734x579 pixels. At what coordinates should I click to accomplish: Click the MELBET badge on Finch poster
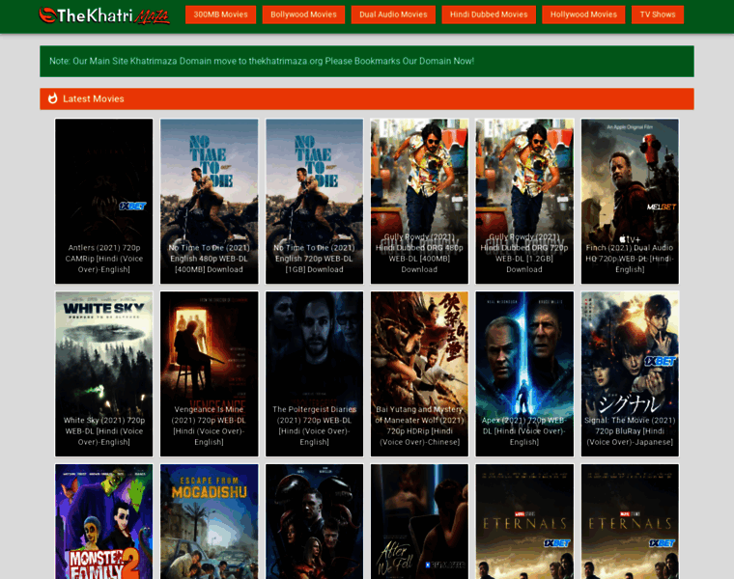662,207
